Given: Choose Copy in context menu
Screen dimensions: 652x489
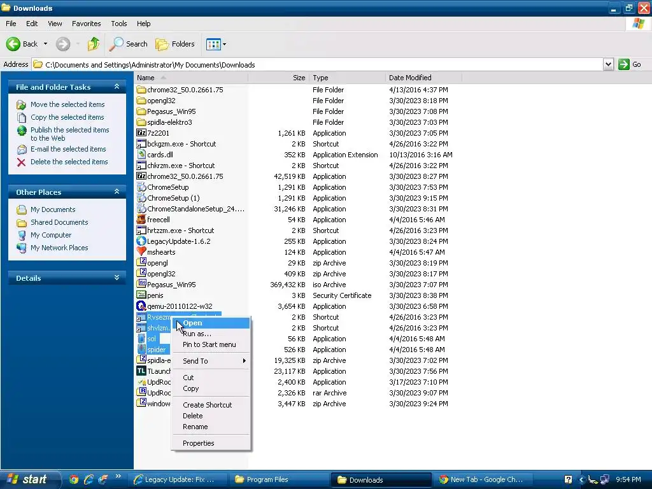Looking at the screenshot, I should point(211,388).
